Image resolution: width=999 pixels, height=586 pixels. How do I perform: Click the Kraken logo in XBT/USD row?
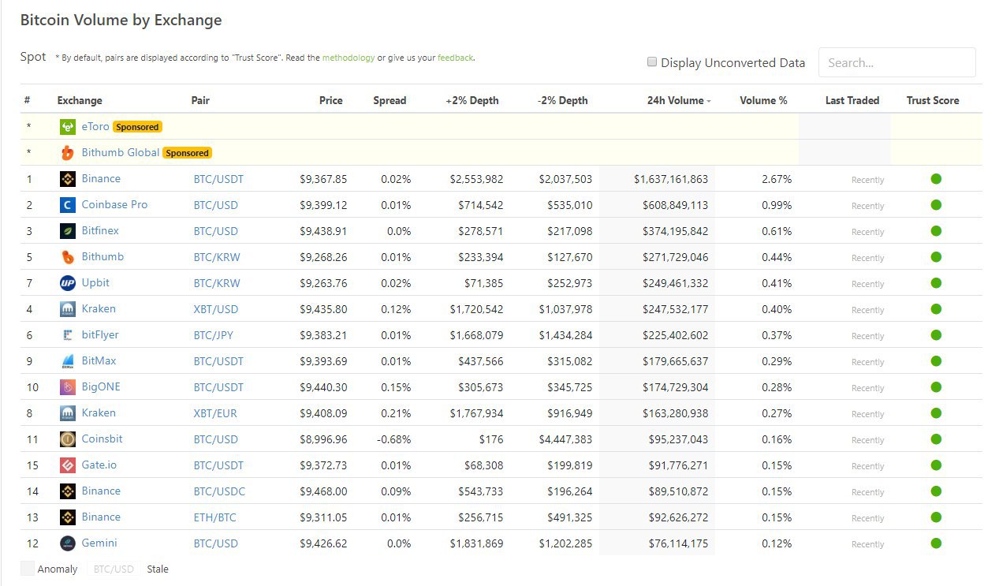pyautogui.click(x=68, y=309)
